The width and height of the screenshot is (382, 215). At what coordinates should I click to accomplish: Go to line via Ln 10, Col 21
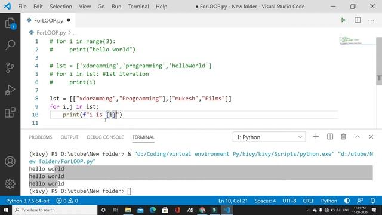(233, 201)
